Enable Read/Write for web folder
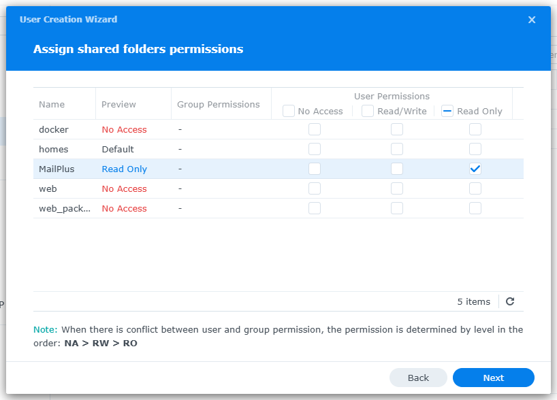Screen dimensions: 557x400 tap(397, 188)
